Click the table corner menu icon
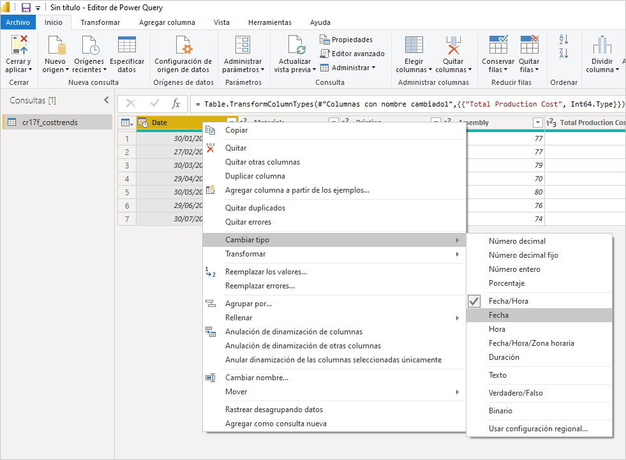 click(127, 122)
